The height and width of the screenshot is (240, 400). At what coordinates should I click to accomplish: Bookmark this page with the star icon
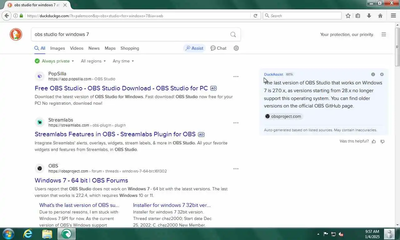pyautogui.click(x=348, y=16)
